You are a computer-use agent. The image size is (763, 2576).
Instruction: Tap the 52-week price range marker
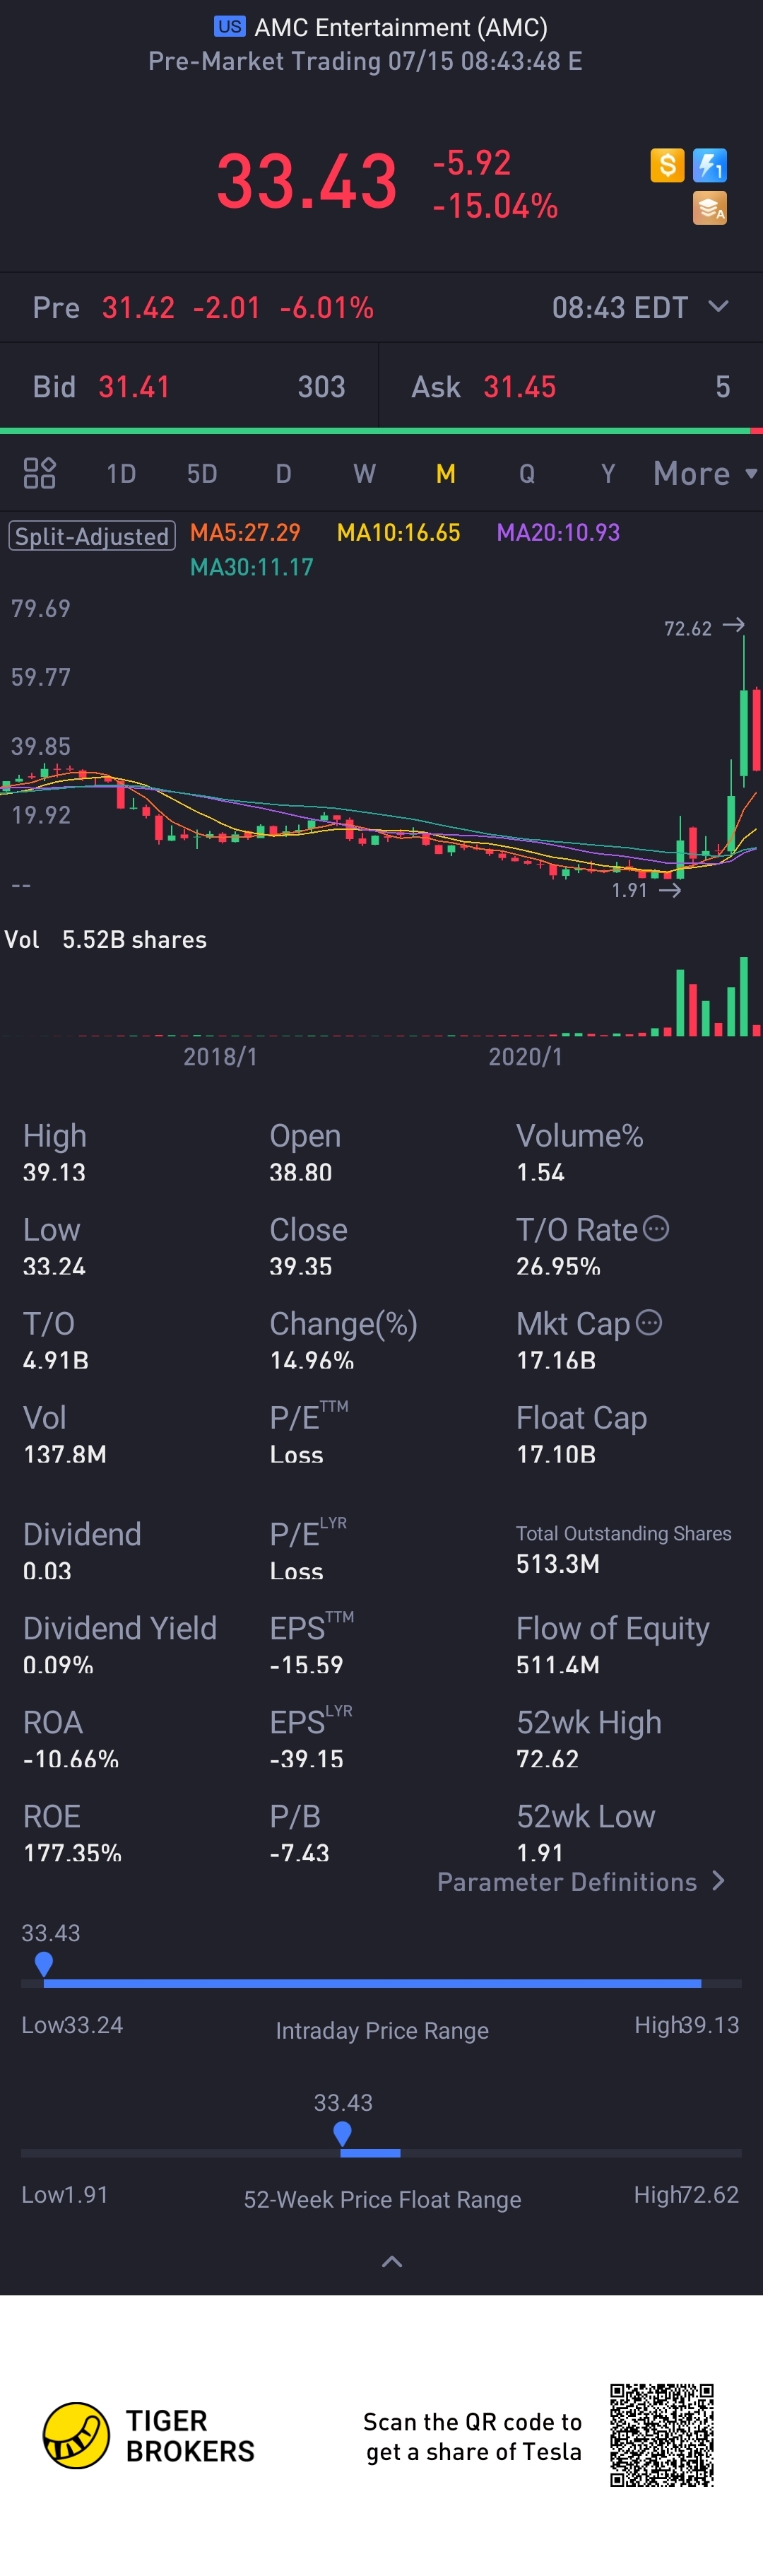tap(342, 2133)
